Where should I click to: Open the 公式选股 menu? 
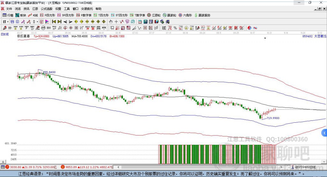coord(46,9)
